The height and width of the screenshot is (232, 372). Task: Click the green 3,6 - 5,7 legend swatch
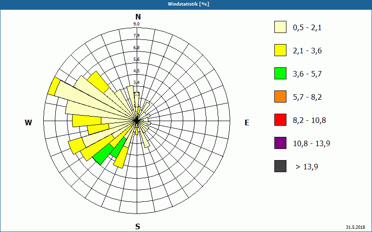pyautogui.click(x=280, y=73)
